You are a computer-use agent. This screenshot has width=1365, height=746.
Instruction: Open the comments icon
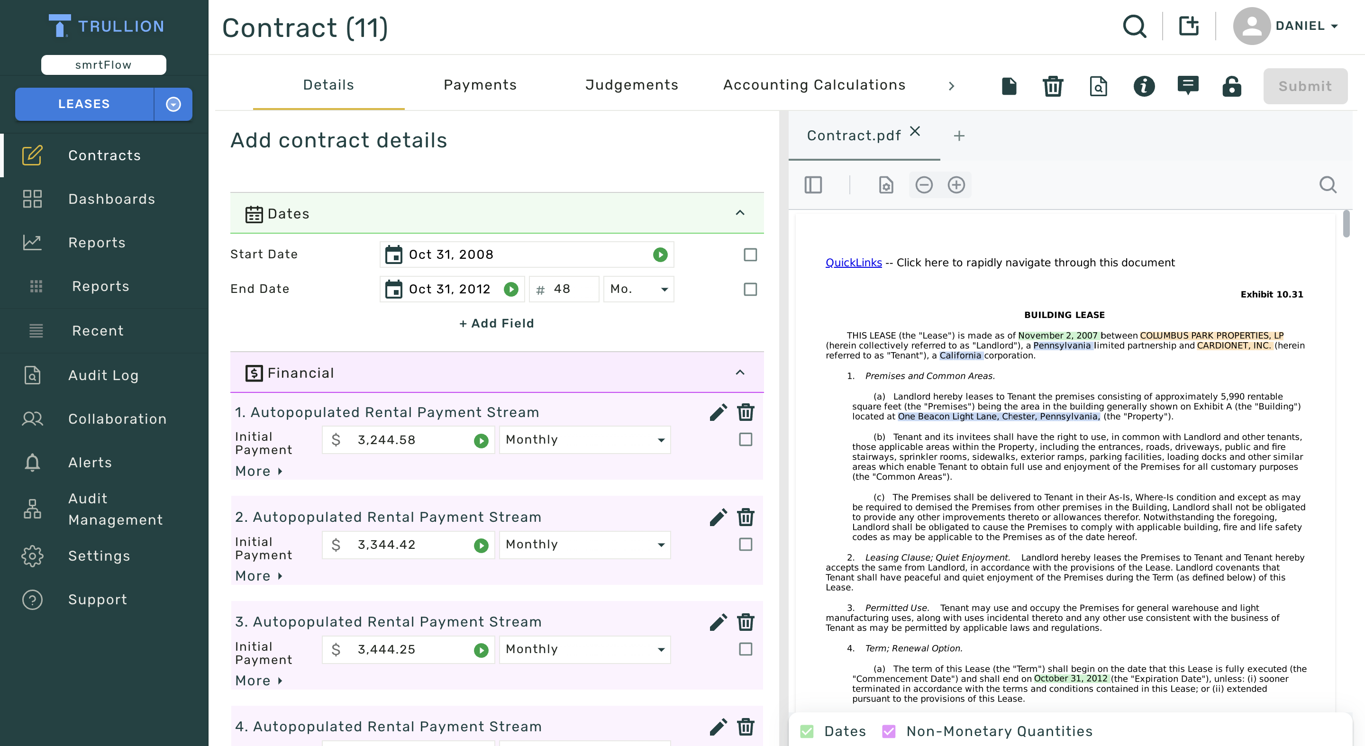click(1188, 86)
